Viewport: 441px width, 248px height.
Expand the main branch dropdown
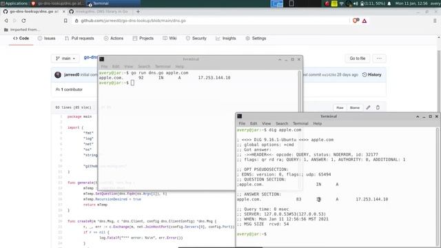(65, 59)
